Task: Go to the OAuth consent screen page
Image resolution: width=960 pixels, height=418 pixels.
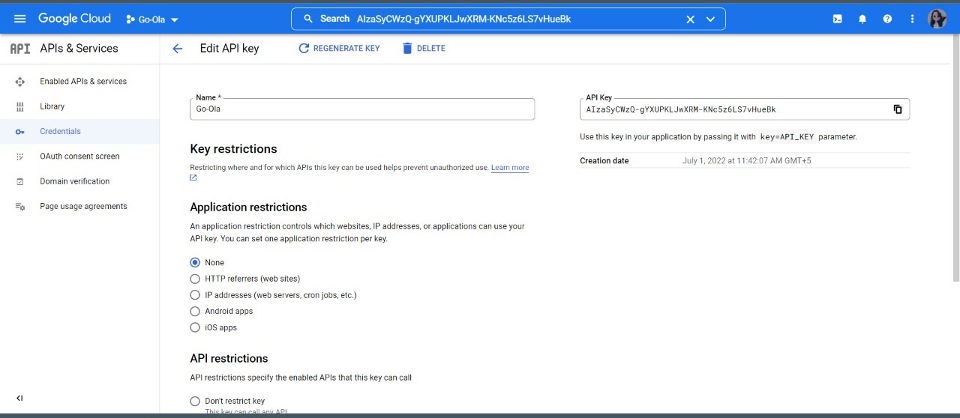Action: 79,157
